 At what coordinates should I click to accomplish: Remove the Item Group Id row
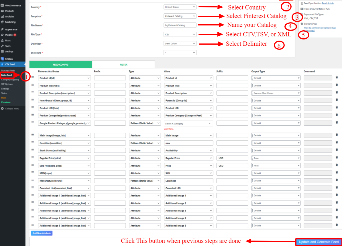point(337,100)
